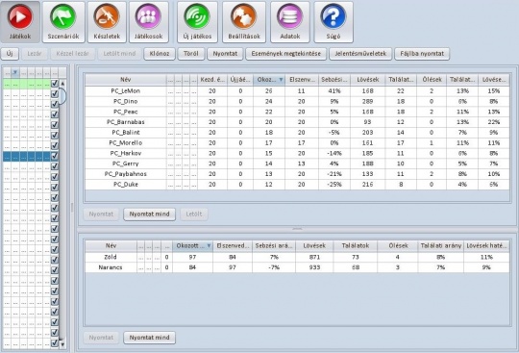The width and height of the screenshot is (519, 353).
Task: Select the PC_Balint player row
Action: click(297, 133)
